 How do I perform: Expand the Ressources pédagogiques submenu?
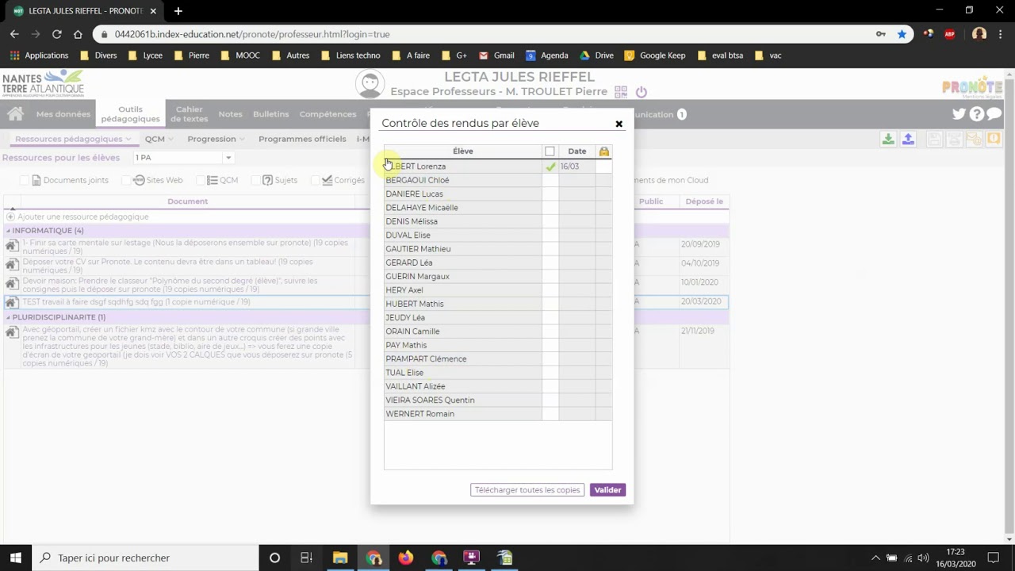tap(73, 139)
